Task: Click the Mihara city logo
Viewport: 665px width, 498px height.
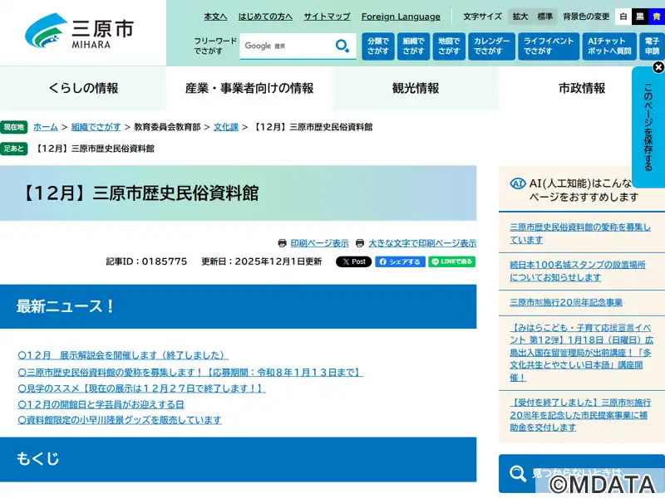Action: [80, 32]
